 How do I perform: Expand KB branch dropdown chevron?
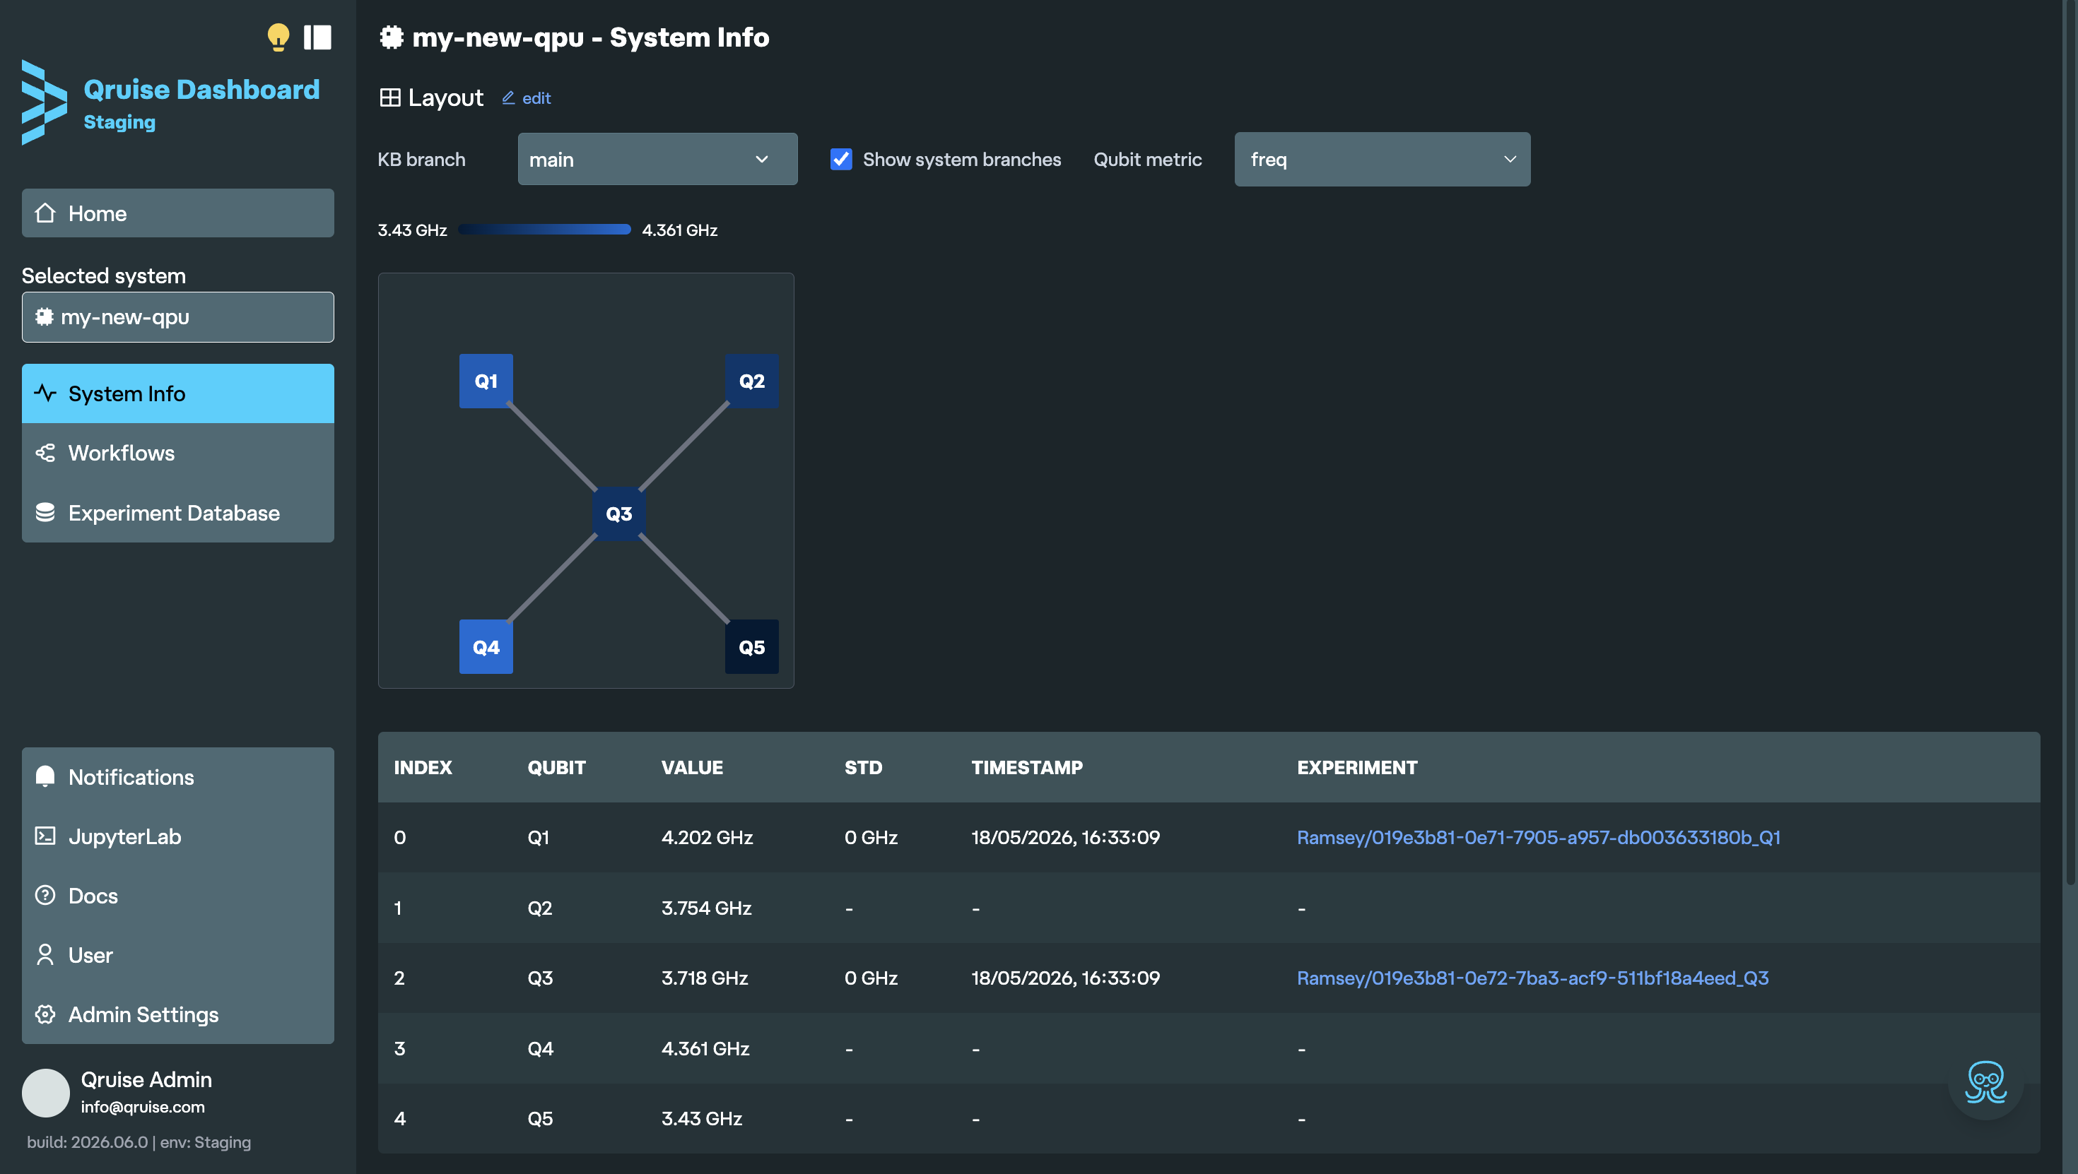point(761,159)
